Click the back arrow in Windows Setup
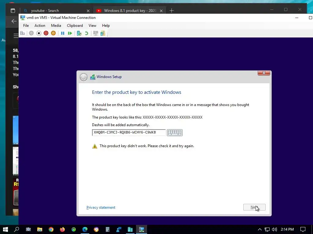Image resolution: width=313 pixels, height=234 pixels. coord(83,77)
